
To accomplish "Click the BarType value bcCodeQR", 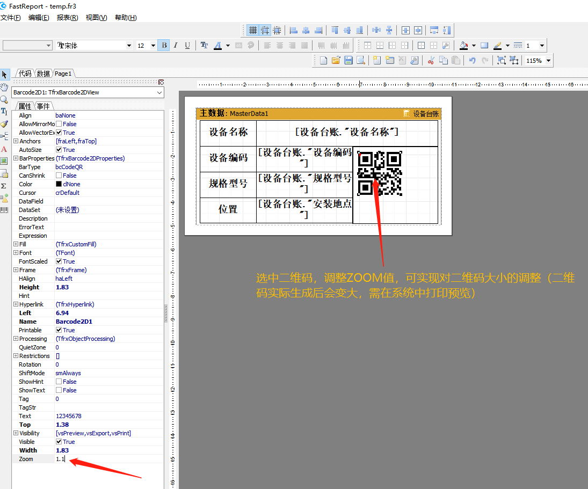I will pyautogui.click(x=69, y=167).
